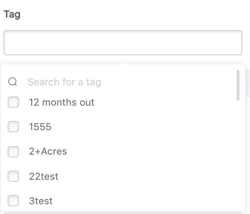
Task: Click the "Tag" field heading
Action: click(12, 15)
